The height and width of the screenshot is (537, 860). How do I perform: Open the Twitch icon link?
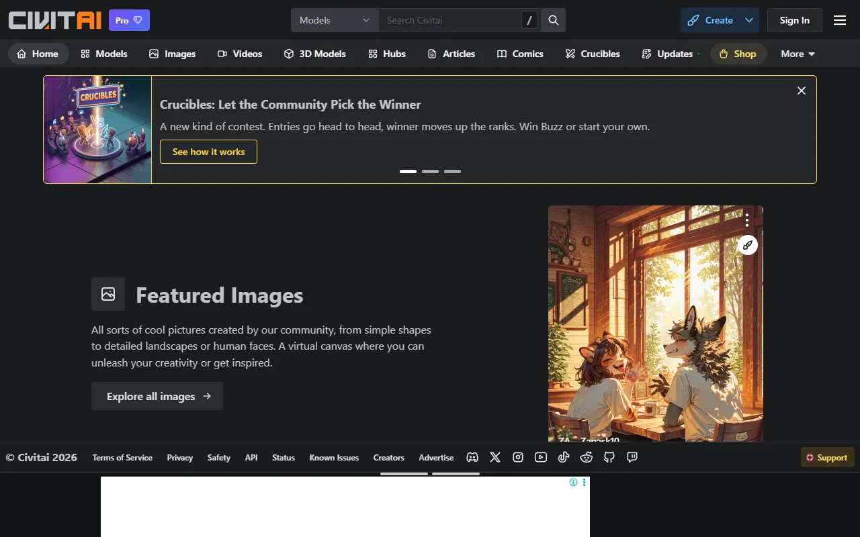[x=632, y=457]
